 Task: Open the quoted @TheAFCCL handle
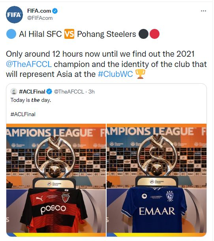tap(69, 92)
